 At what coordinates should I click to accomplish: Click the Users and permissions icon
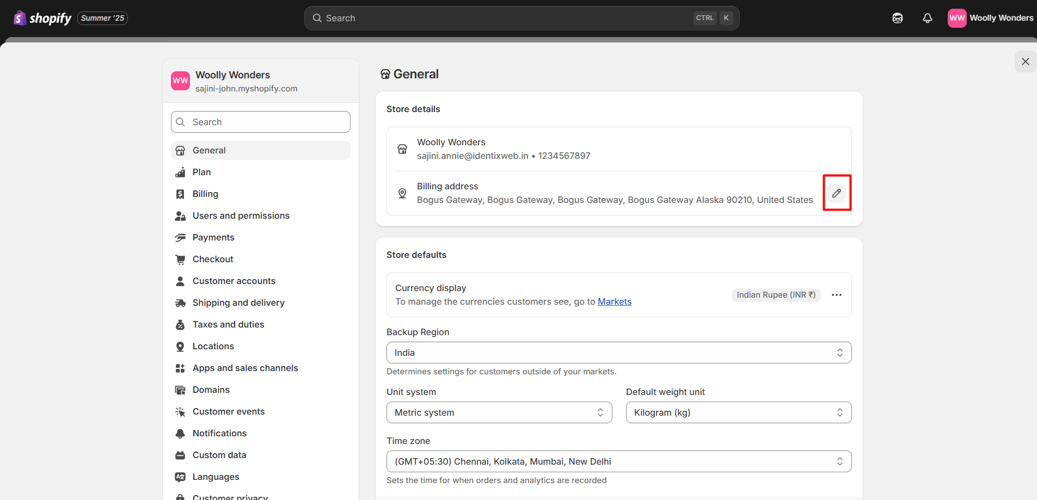tap(180, 216)
